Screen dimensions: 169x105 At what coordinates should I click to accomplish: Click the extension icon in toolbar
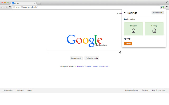[x=163, y=7]
